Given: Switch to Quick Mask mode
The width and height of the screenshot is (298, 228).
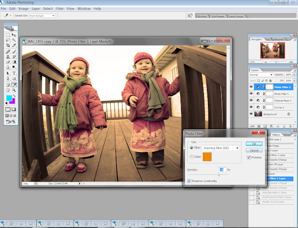Looking at the screenshot, I should [x=13, y=110].
